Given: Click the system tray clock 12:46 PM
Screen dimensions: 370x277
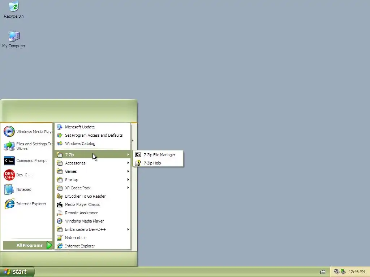Looking at the screenshot, I should (357, 272).
